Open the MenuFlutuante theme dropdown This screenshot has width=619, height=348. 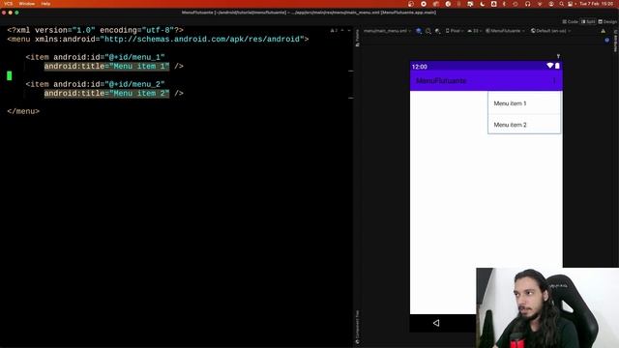[x=505, y=31]
